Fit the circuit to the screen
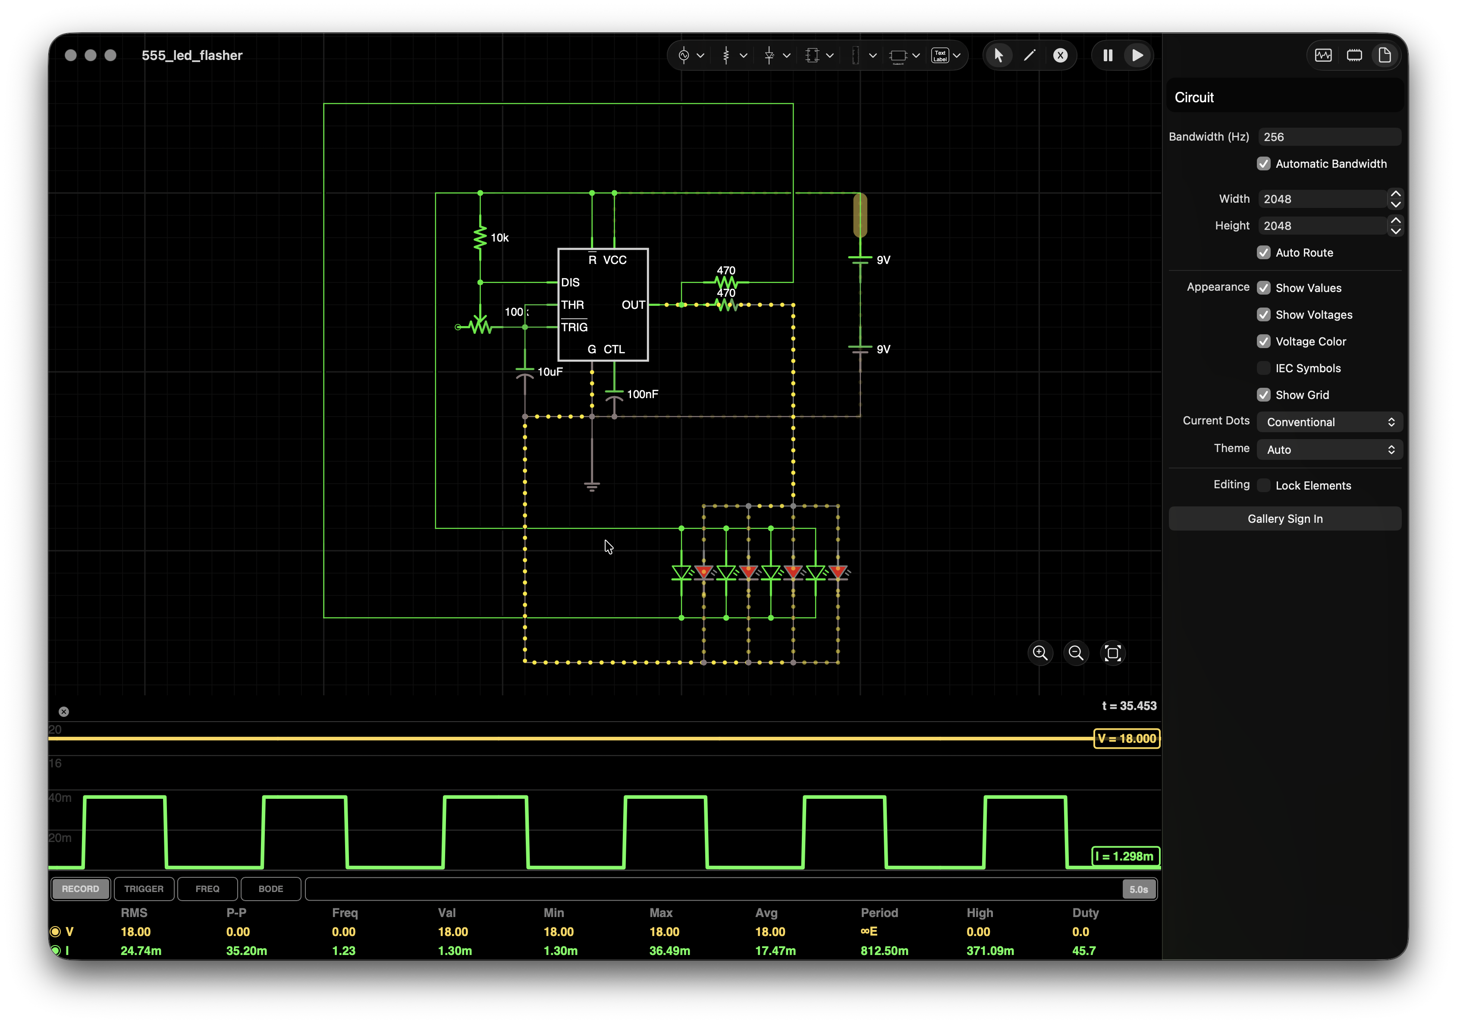 coord(1112,653)
